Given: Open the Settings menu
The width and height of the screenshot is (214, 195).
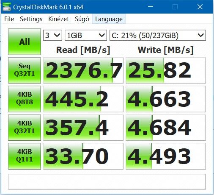Looking at the screenshot, I should (31, 19).
